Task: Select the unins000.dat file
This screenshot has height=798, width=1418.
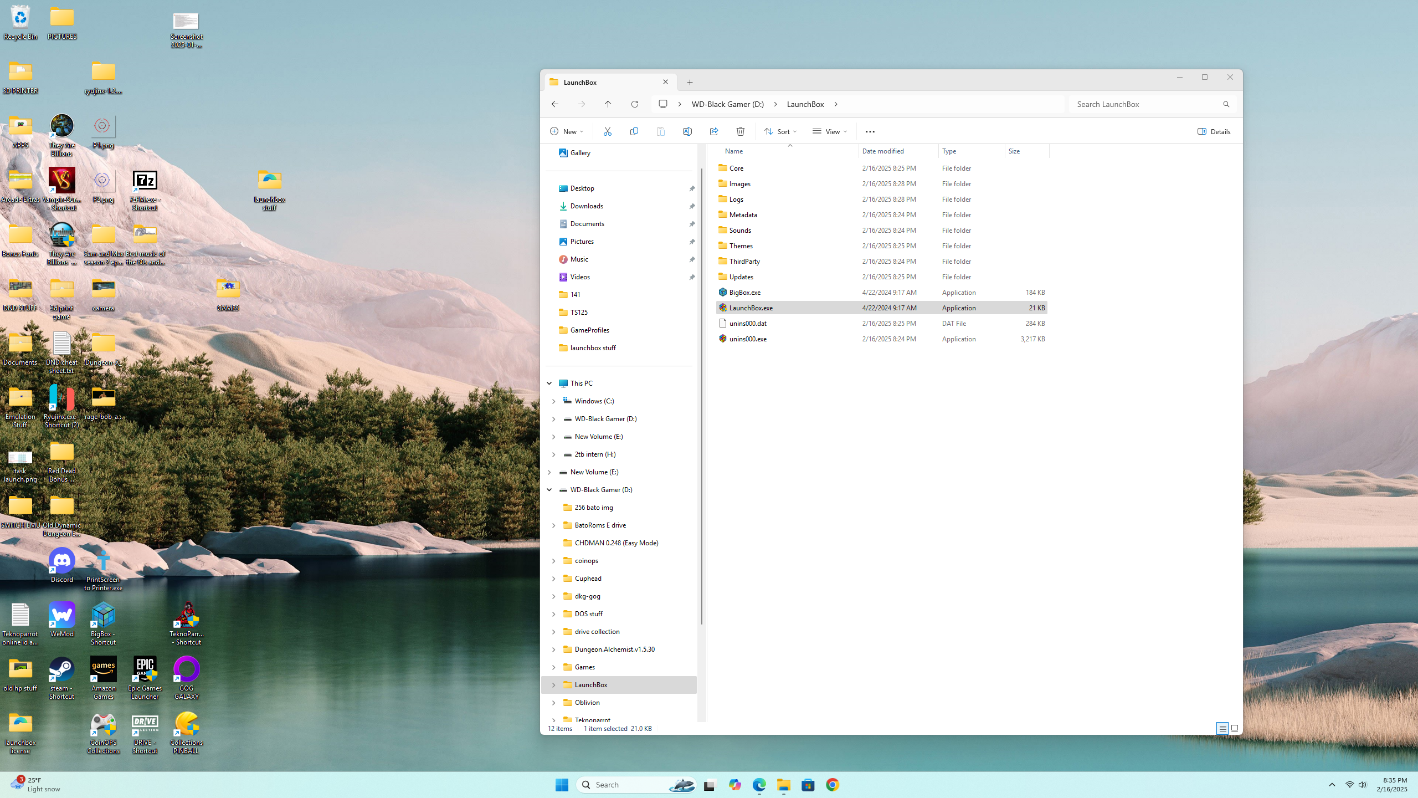Action: [x=881, y=323]
